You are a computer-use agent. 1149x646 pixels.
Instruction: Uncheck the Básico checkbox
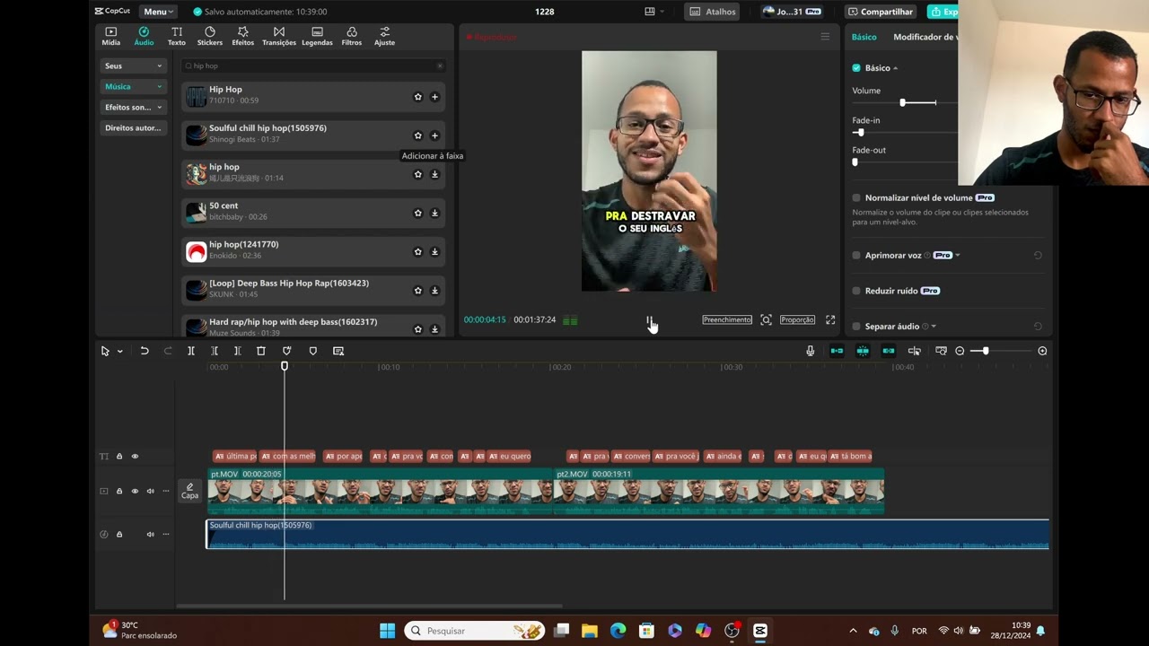(x=856, y=68)
